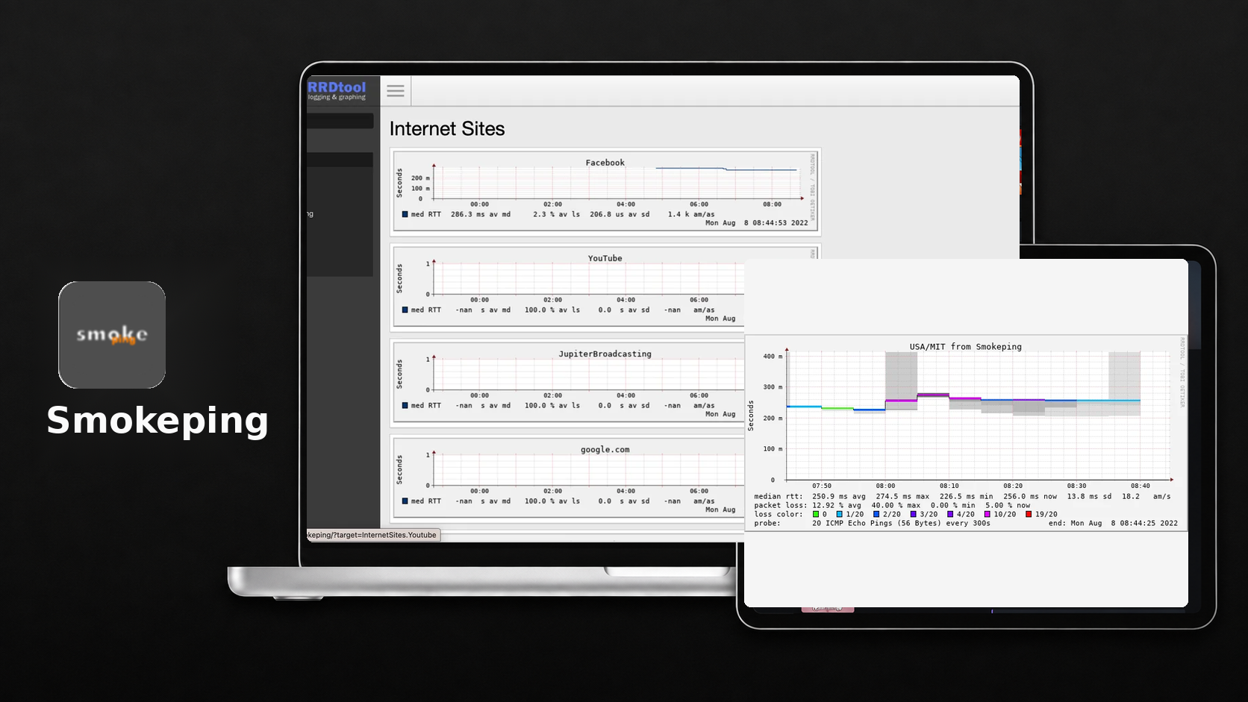Click the 3/20 loss color swatch
The image size is (1248, 702).
(x=913, y=514)
